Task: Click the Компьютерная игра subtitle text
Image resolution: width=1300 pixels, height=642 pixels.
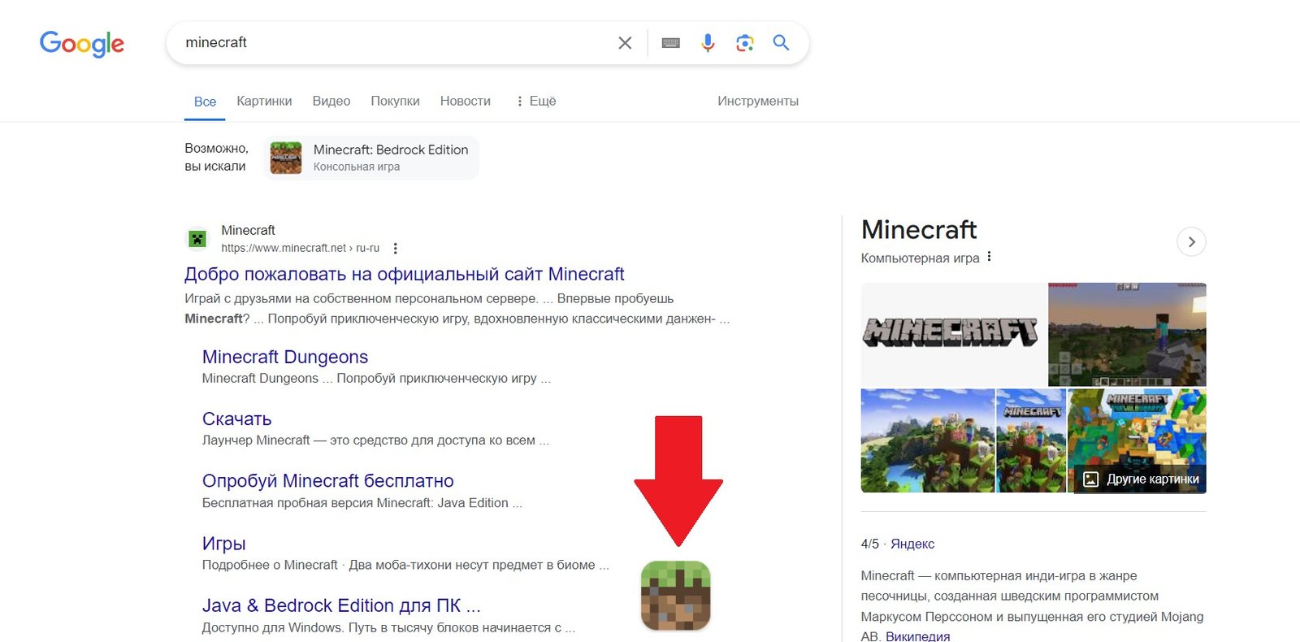Action: coord(920,258)
